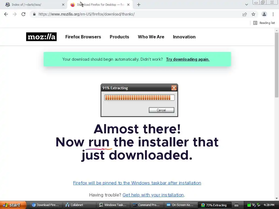
Task: Click the extraction progress bar
Action: pyautogui.click(x=139, y=98)
